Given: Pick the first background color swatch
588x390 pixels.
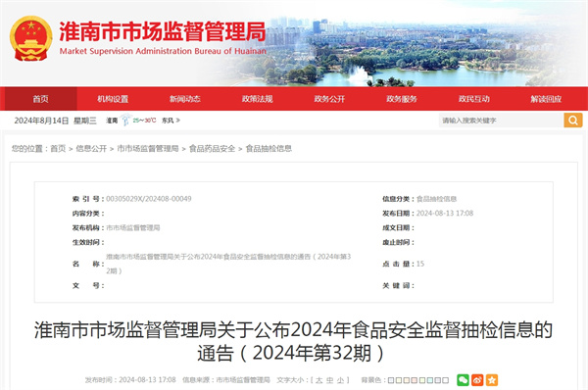Looking at the screenshot, I should 391,380.
